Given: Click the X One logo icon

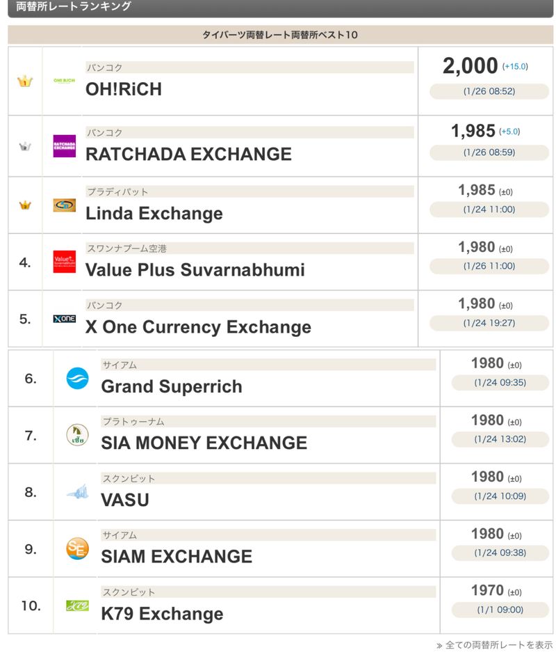Looking at the screenshot, I should [x=64, y=319].
